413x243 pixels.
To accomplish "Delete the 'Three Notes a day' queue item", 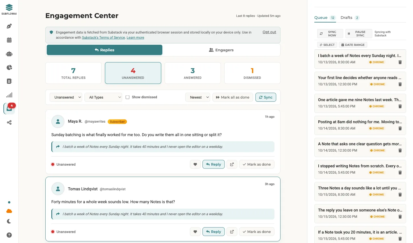I will pyautogui.click(x=400, y=195).
